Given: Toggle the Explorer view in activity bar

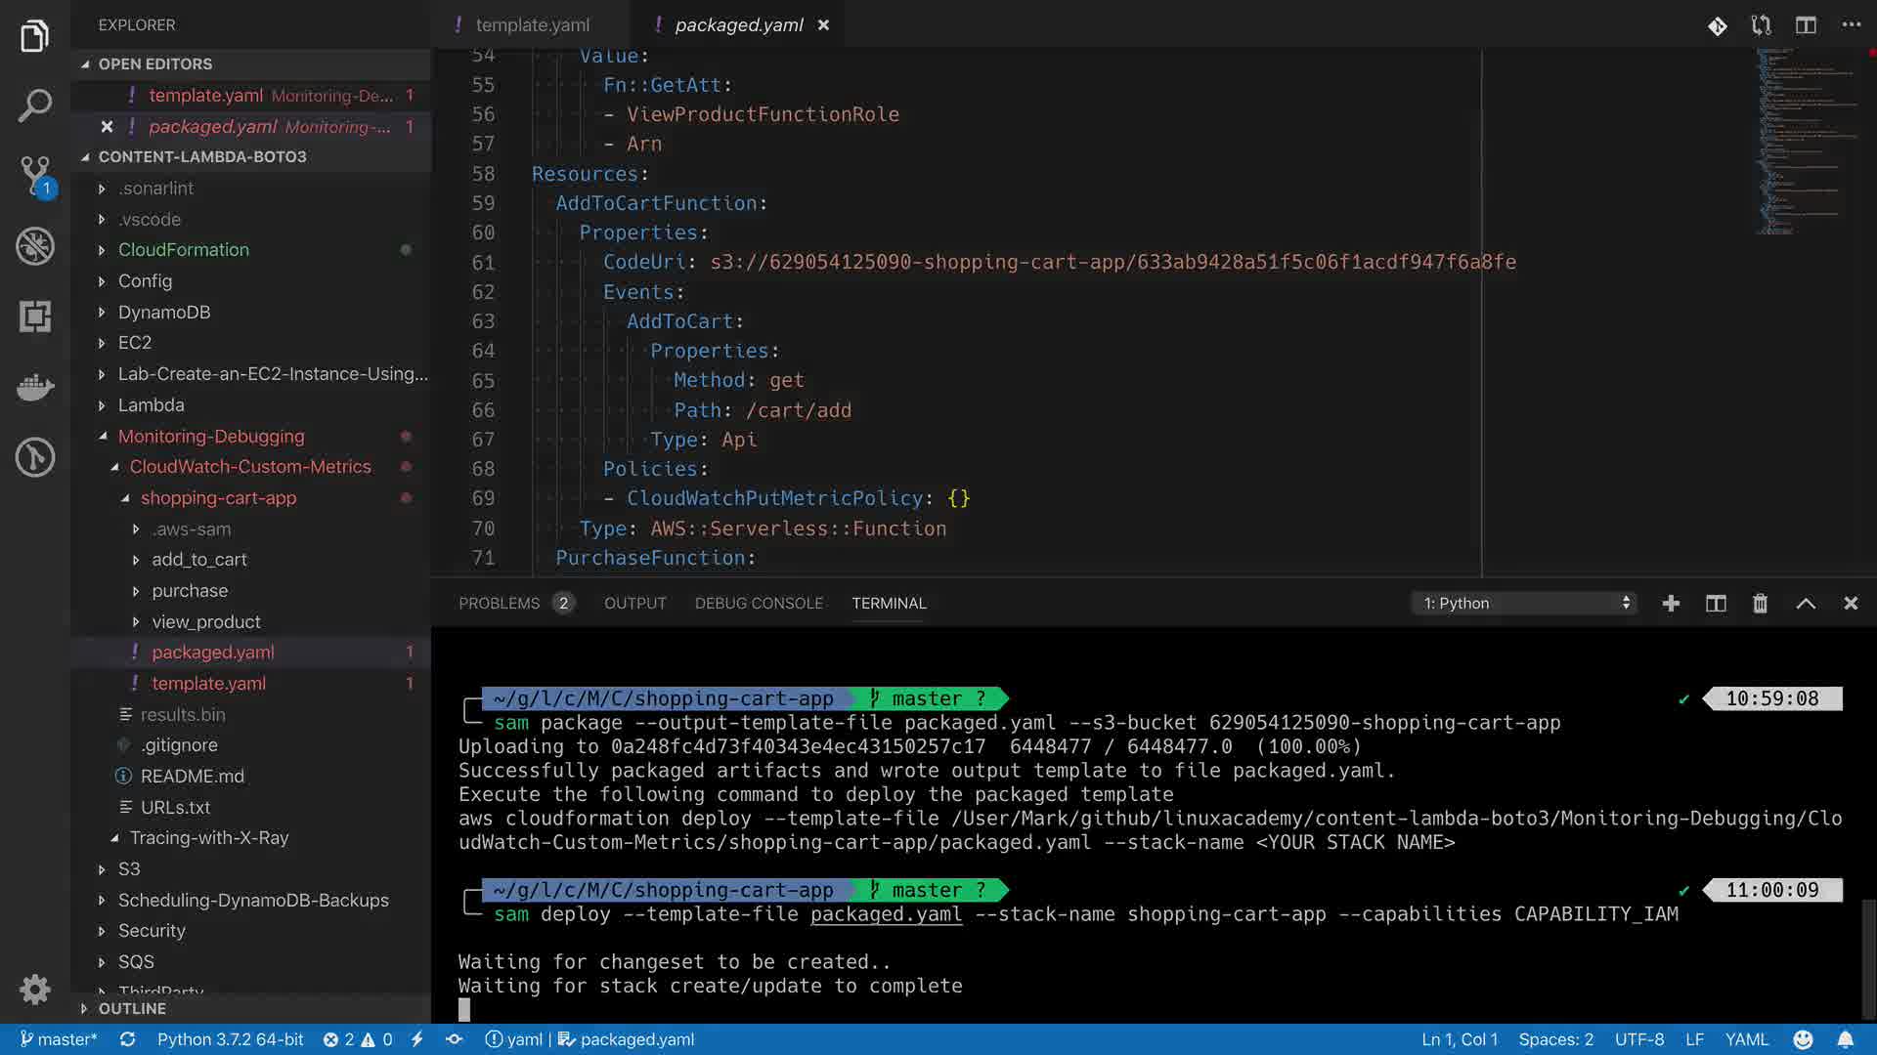Looking at the screenshot, I should click(x=35, y=36).
